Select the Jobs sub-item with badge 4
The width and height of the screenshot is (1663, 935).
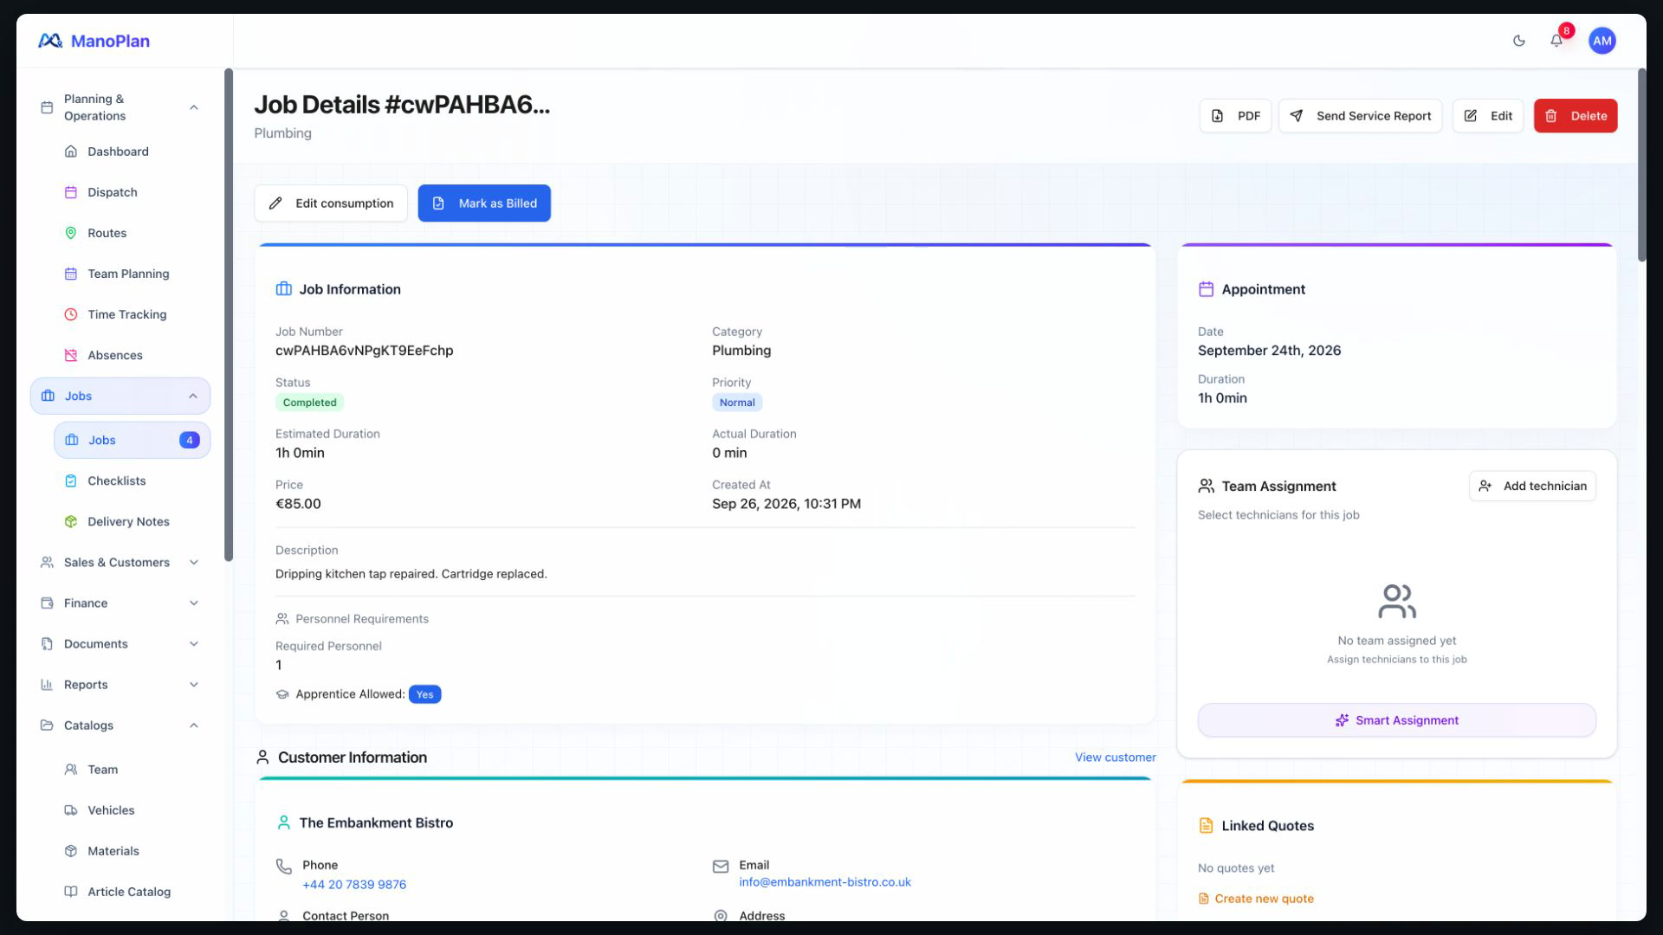pyautogui.click(x=132, y=440)
